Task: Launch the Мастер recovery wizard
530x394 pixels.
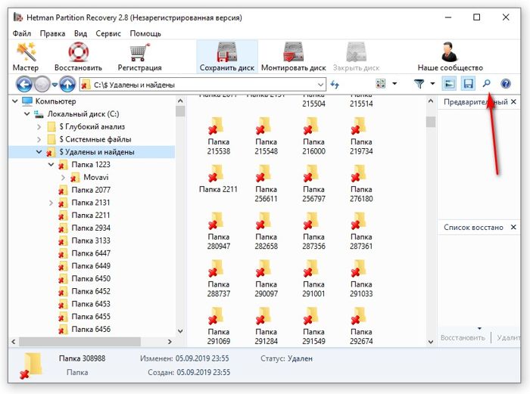Action: tap(26, 57)
